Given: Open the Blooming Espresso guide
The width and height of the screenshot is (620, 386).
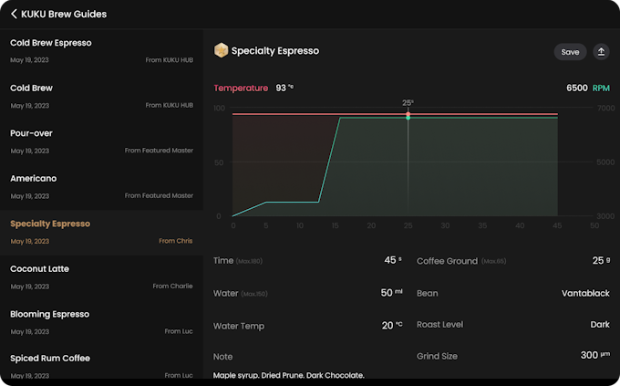Looking at the screenshot, I should [101, 323].
